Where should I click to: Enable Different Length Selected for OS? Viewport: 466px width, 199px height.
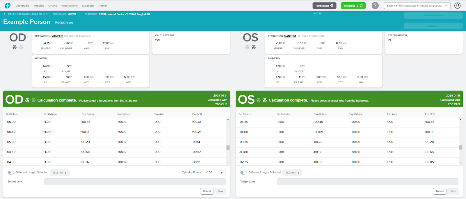(243, 173)
